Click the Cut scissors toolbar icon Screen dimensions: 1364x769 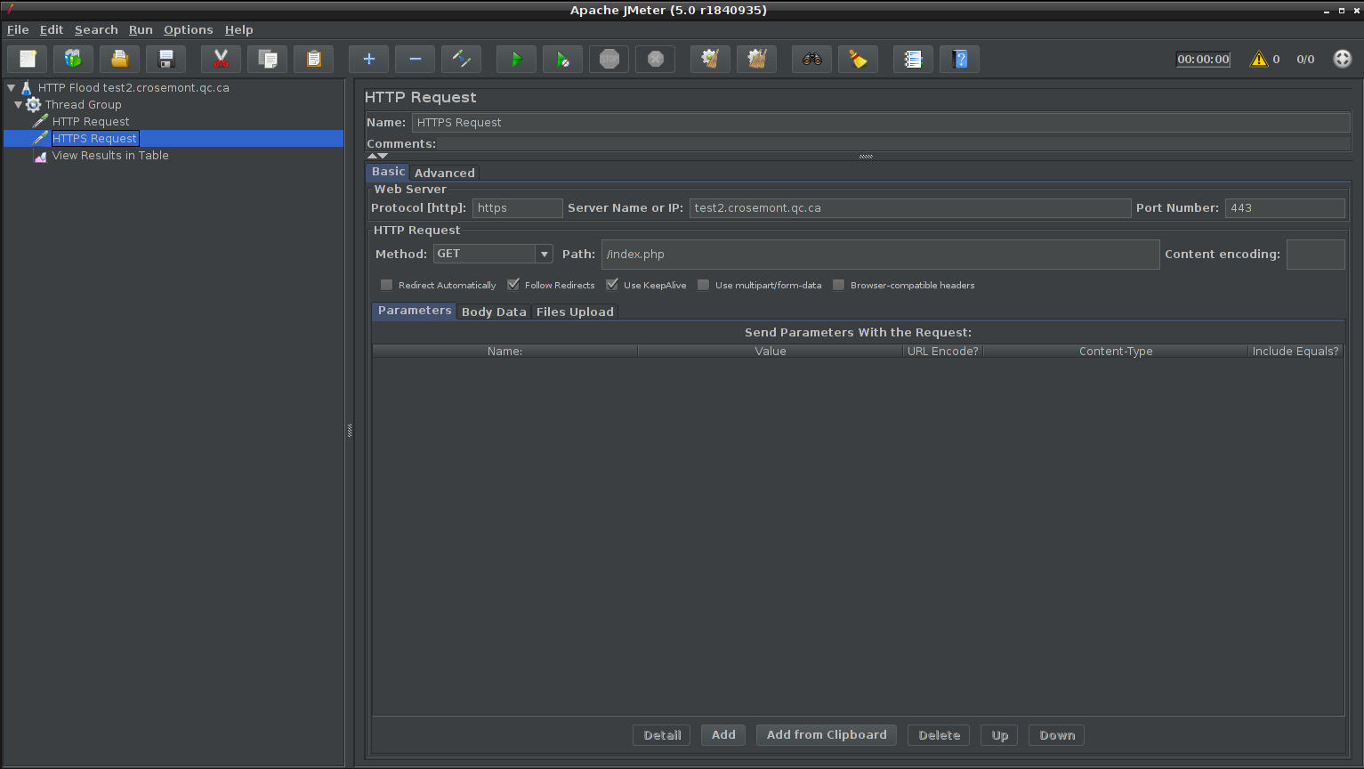coord(221,60)
